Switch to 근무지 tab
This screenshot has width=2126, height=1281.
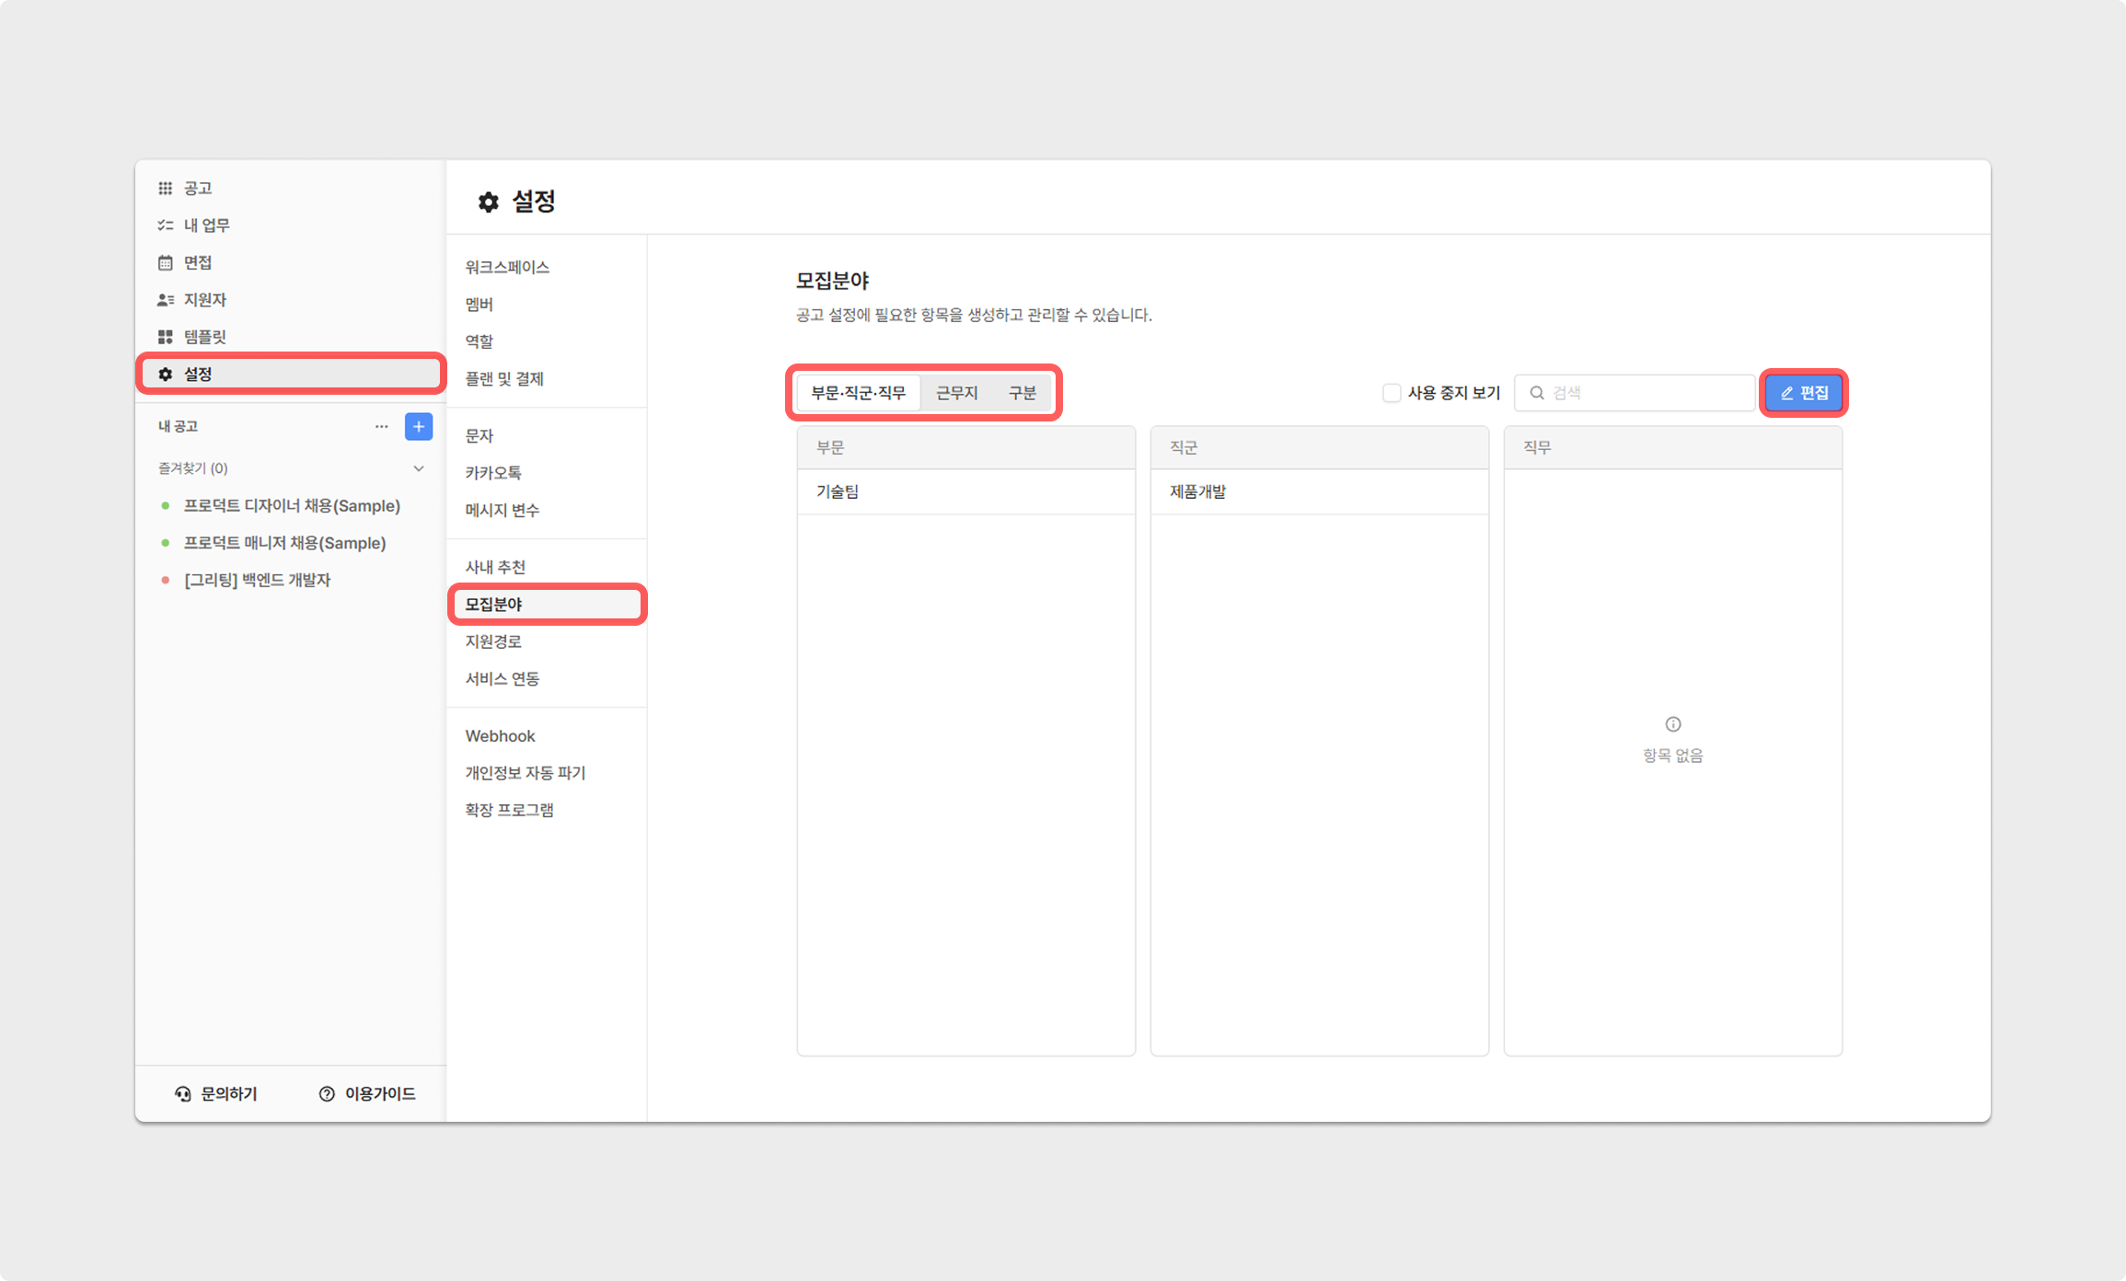[x=956, y=393]
